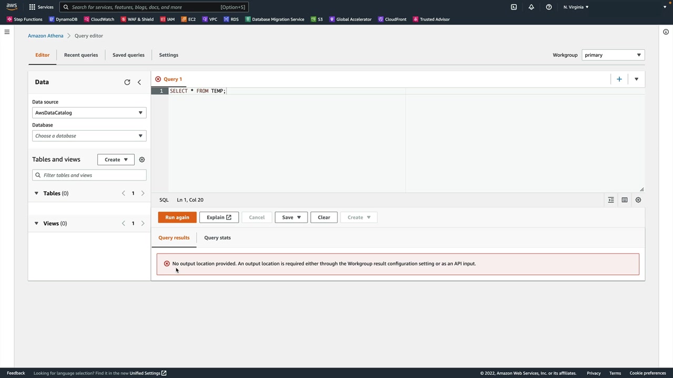Open the Global Accelerator bookmark

[350, 19]
